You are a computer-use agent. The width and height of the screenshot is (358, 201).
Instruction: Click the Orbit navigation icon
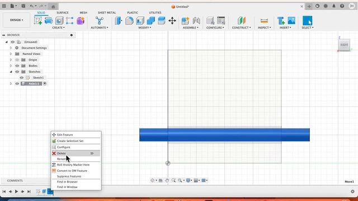(152, 180)
